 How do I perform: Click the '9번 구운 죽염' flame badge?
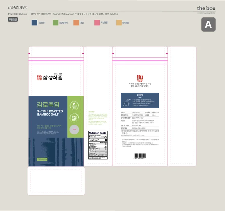(x=74, y=105)
